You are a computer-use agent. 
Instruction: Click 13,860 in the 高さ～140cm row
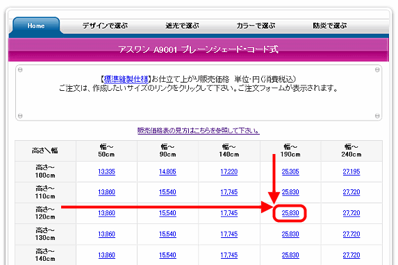coord(106,255)
